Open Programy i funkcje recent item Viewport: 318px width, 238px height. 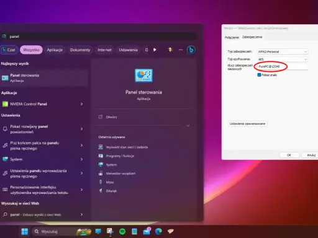tap(117, 156)
